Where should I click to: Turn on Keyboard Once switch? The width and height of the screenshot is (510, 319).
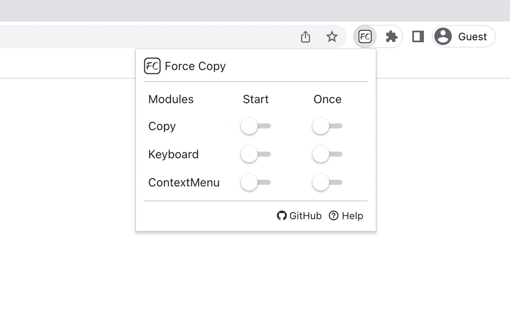tap(327, 154)
